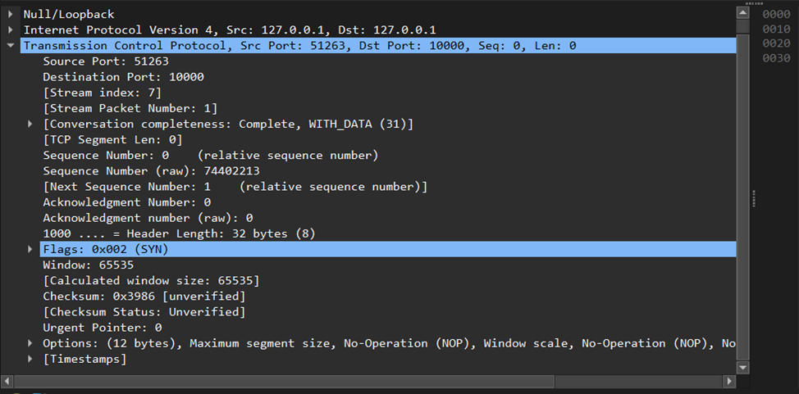Select the Window: 65535 field

pos(88,265)
